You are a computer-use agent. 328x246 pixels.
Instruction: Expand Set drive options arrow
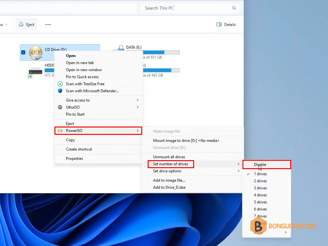(238, 171)
